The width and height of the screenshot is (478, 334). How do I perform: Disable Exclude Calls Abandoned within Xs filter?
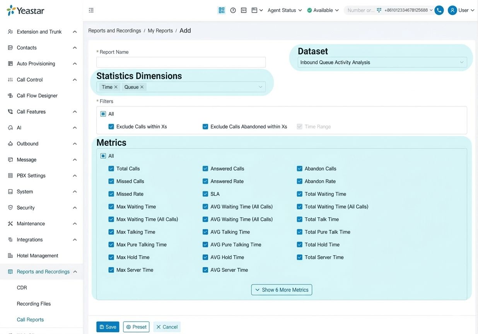coord(205,127)
